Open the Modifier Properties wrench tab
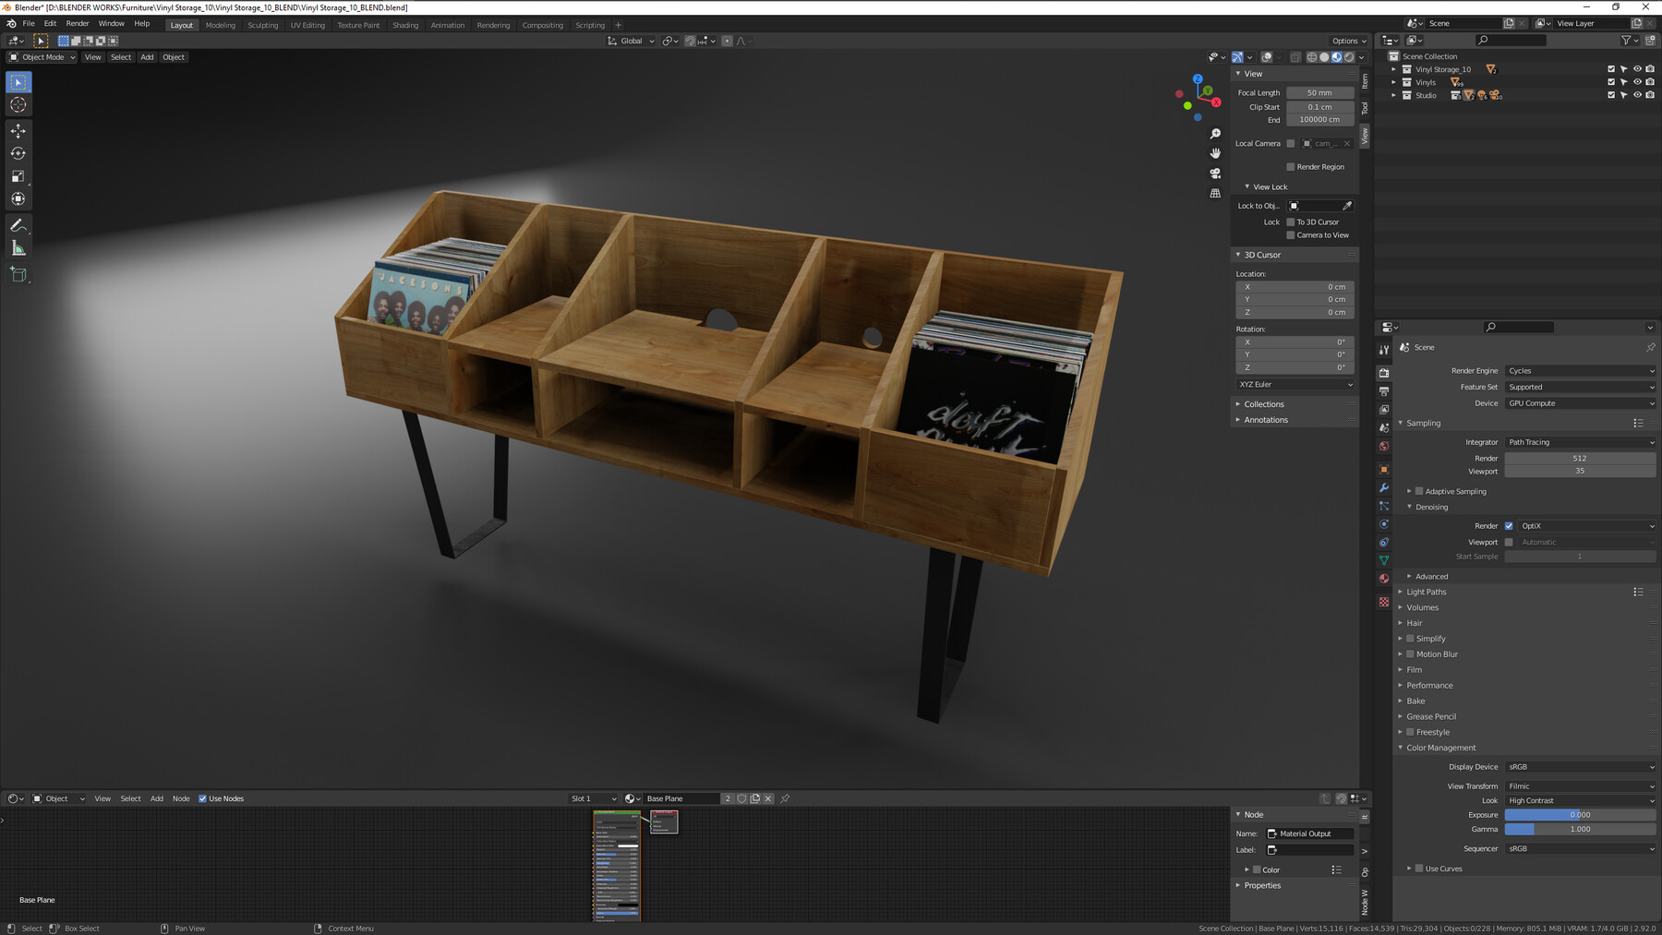Image resolution: width=1662 pixels, height=935 pixels. [x=1383, y=487]
